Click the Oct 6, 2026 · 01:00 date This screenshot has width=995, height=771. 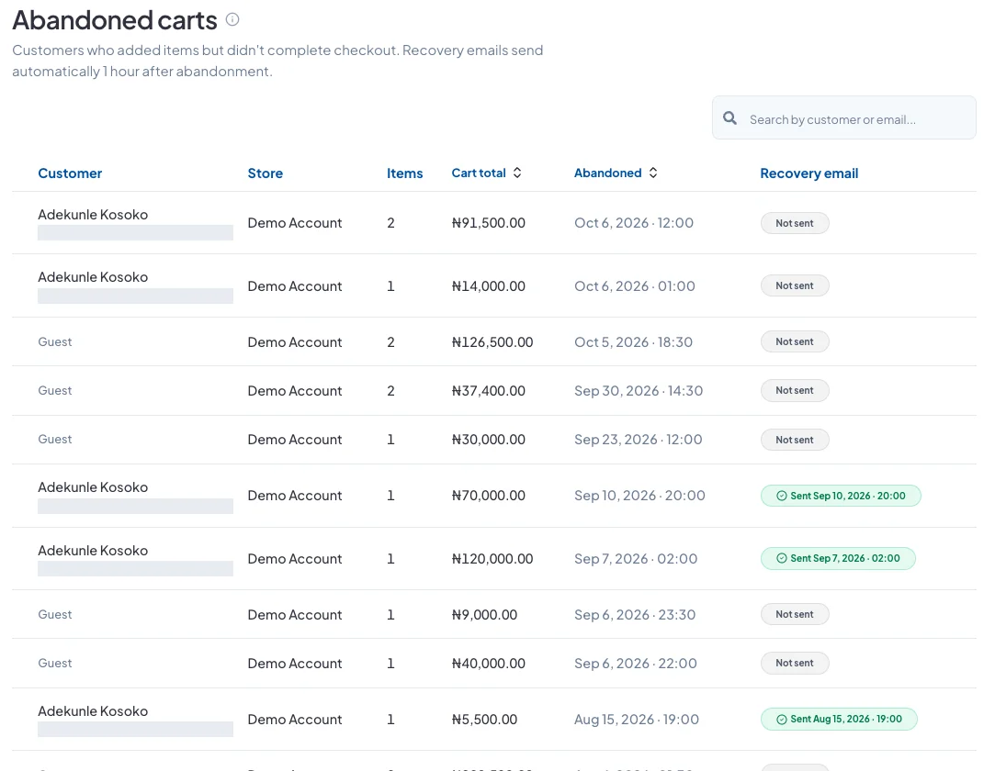coord(635,286)
